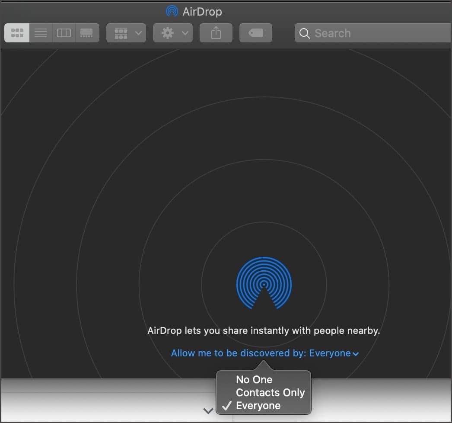This screenshot has height=423, width=452.
Task: Click the blue arrow after Everyone
Action: (356, 354)
